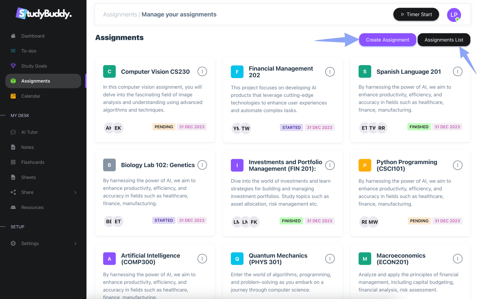
Task: Open Investments and Portfolio Management options dropdown
Action: click(x=330, y=165)
